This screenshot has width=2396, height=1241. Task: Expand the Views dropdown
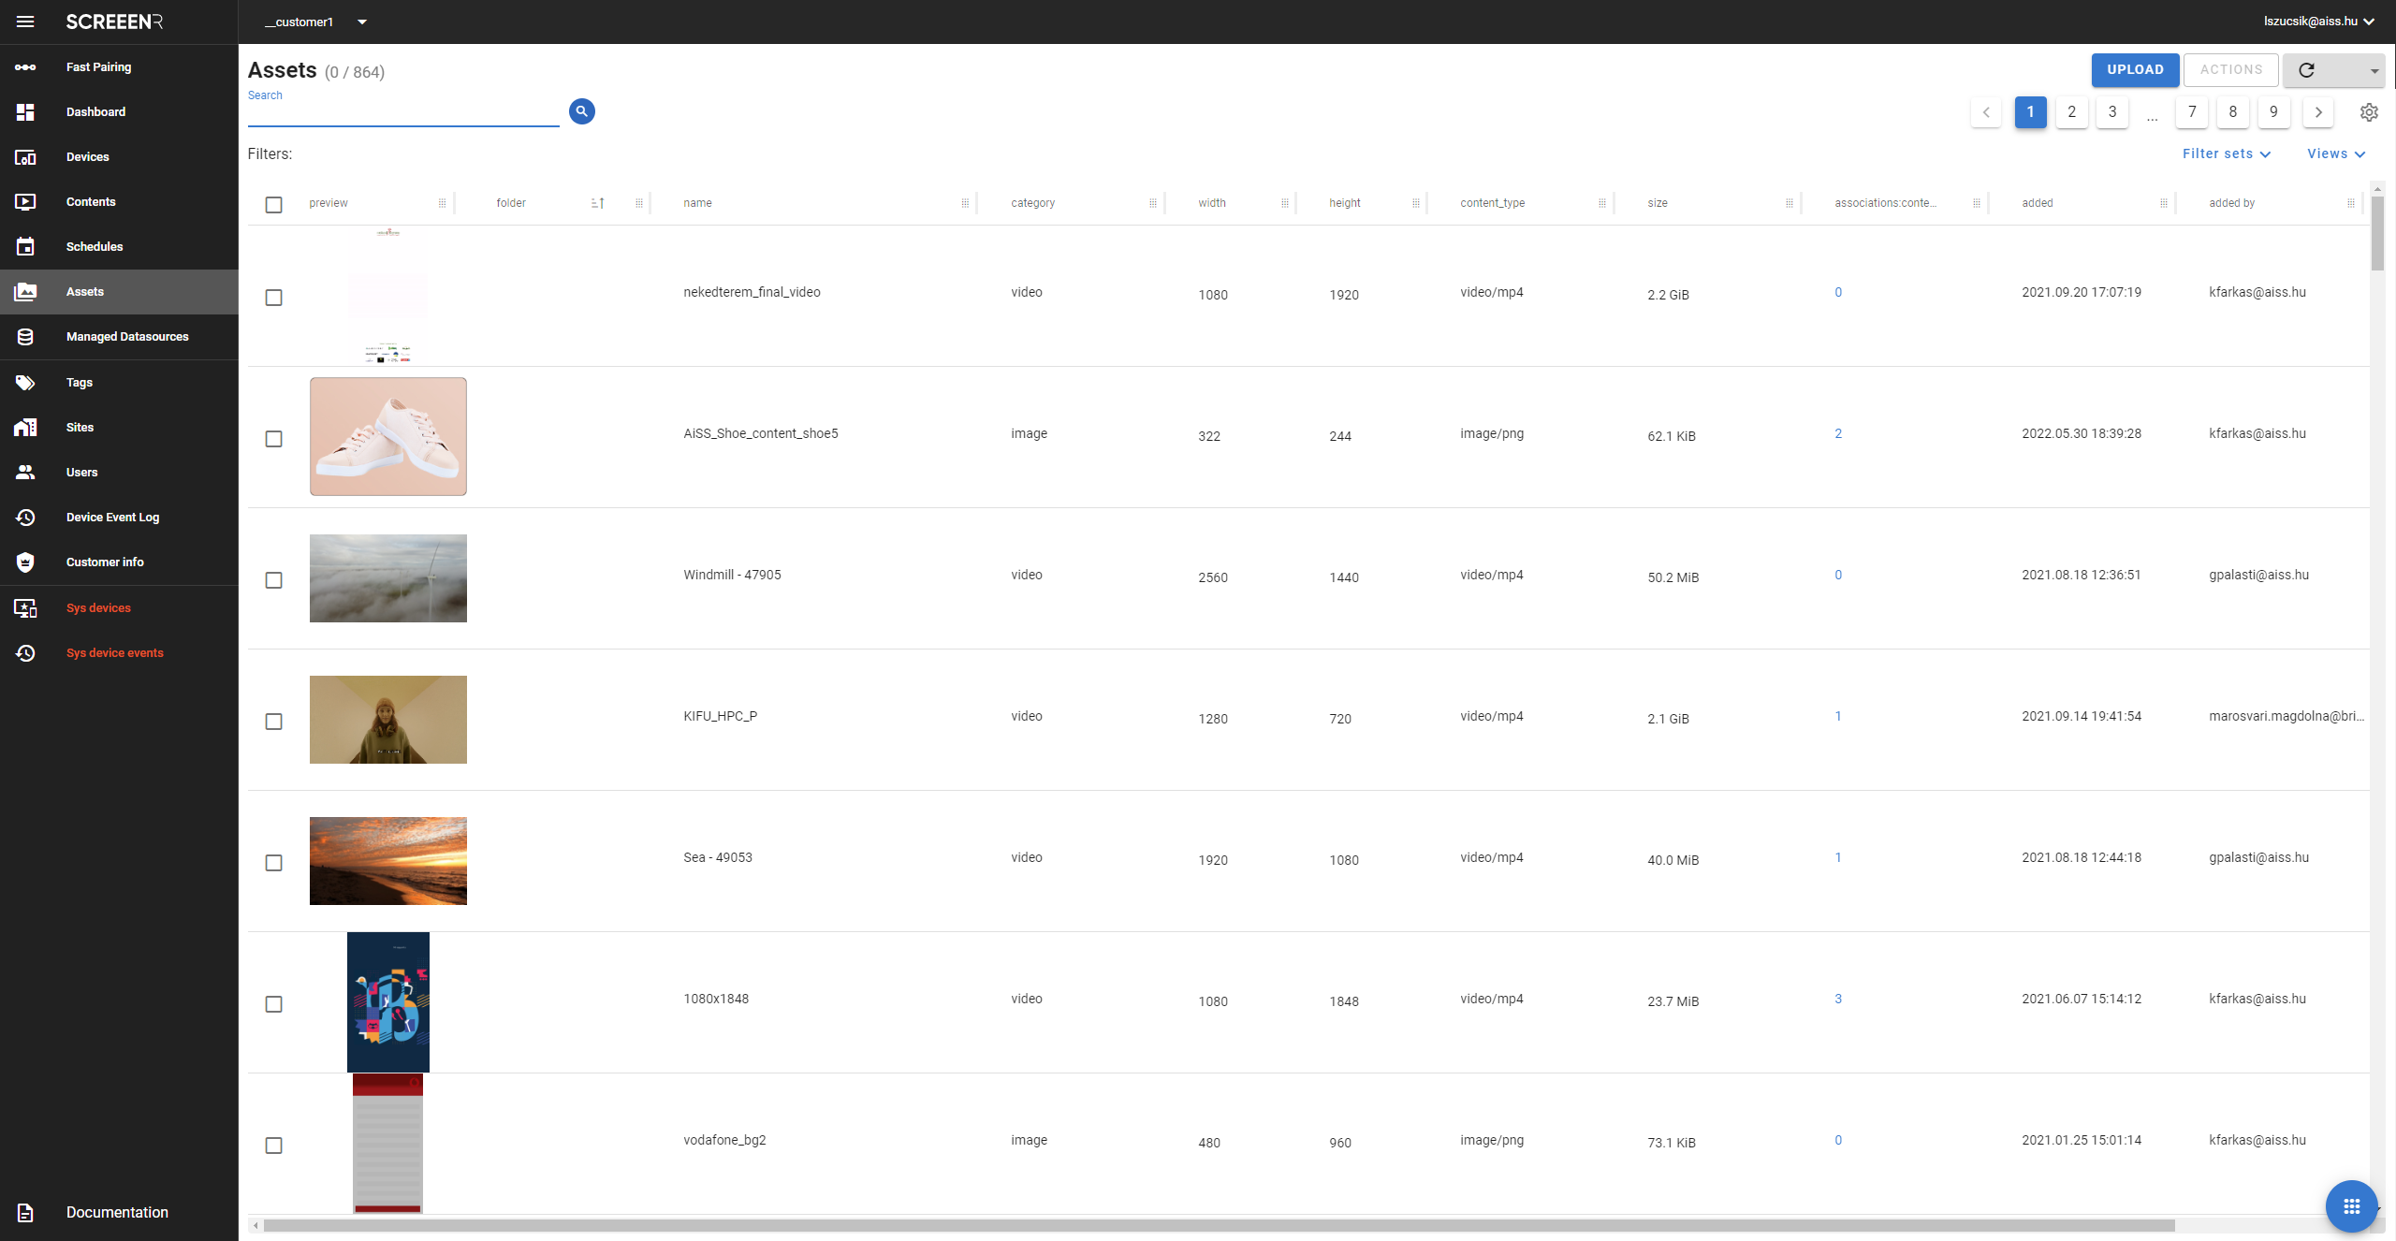[x=2335, y=153]
